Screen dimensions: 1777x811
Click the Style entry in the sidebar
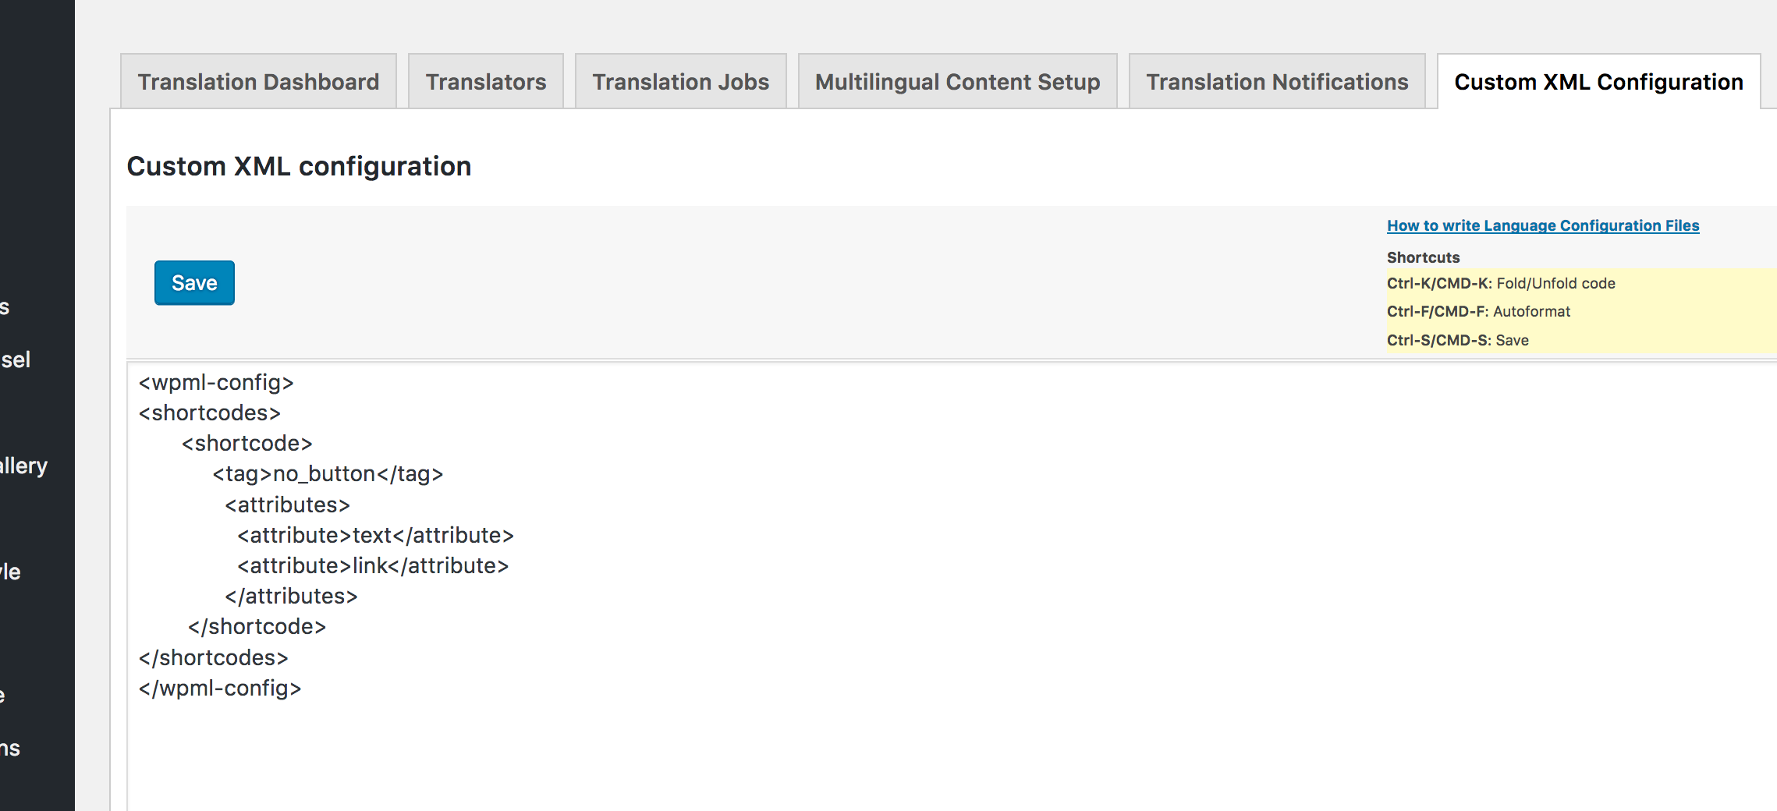(9, 571)
